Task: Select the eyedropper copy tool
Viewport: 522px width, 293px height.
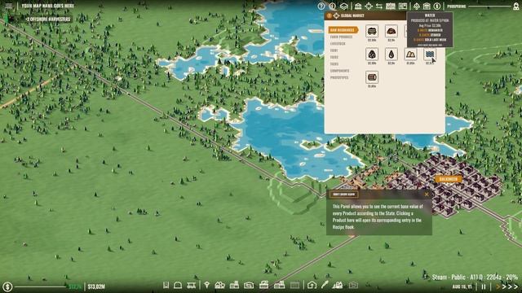Action: coord(325,285)
